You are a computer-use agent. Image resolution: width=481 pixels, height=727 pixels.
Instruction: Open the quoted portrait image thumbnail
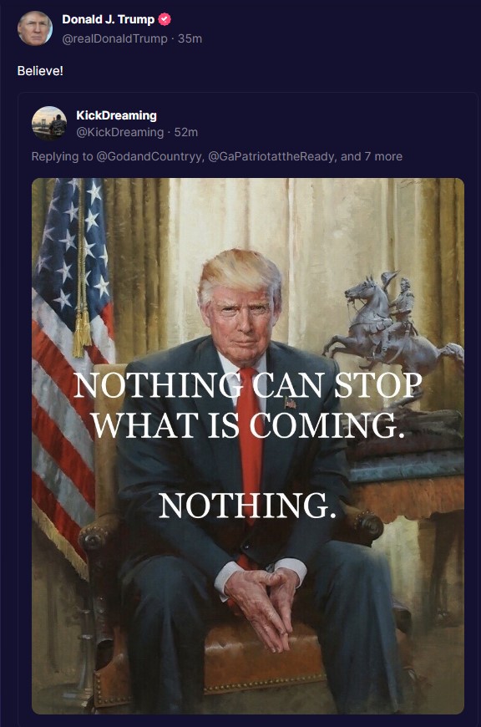pyautogui.click(x=248, y=446)
